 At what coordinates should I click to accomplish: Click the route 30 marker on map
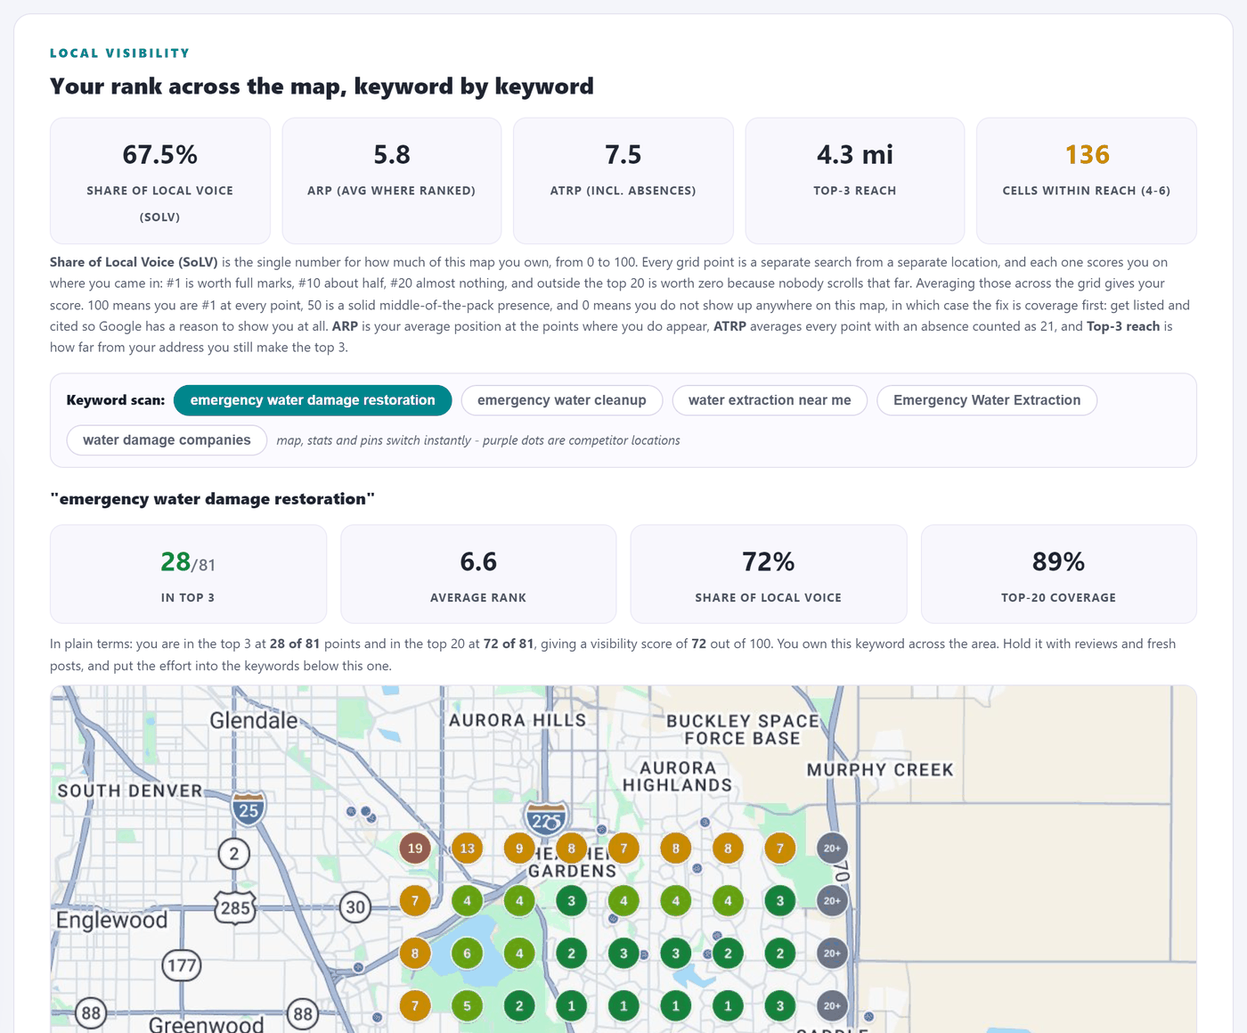pyautogui.click(x=355, y=907)
